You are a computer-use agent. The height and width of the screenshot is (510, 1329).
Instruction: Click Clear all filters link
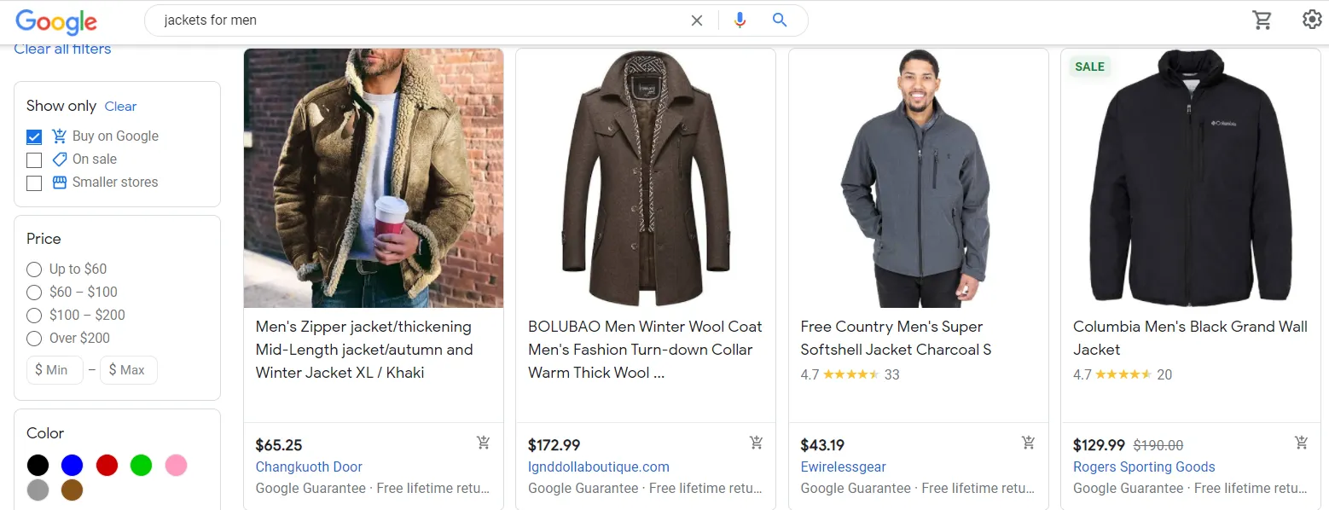(x=62, y=49)
